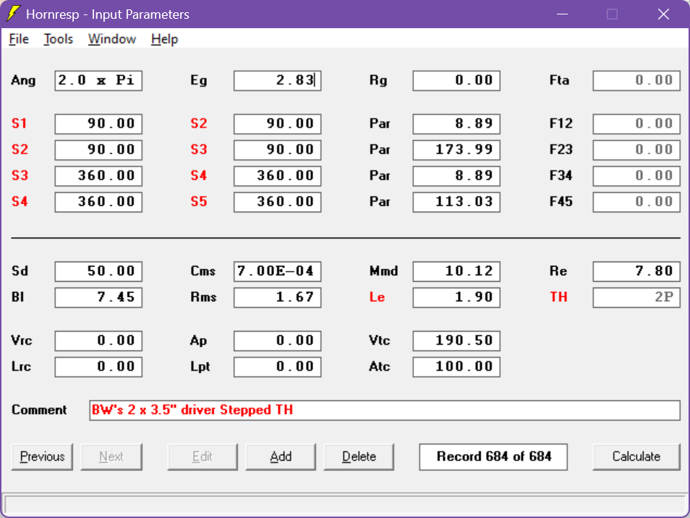Click the Rms input field
This screenshot has width=690, height=518.
coord(277,297)
